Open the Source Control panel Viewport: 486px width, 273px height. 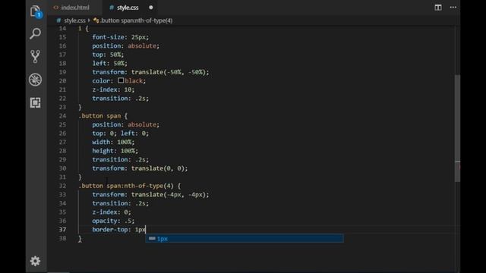pyautogui.click(x=36, y=57)
